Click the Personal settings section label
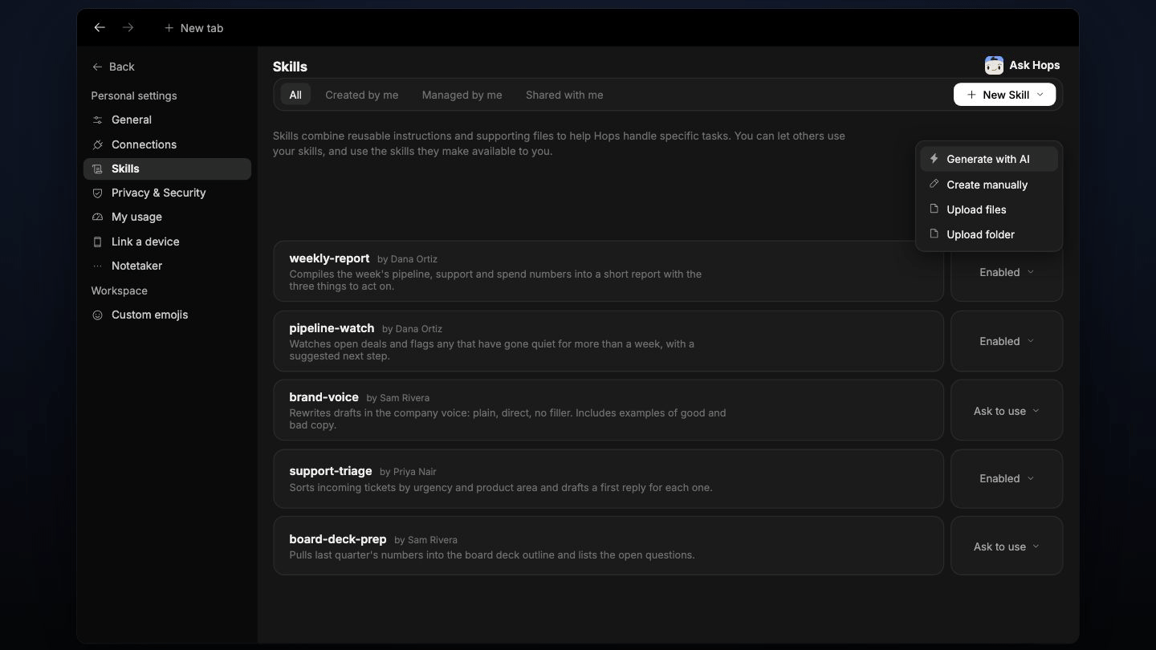Viewport: 1156px width, 650px height. [x=134, y=95]
